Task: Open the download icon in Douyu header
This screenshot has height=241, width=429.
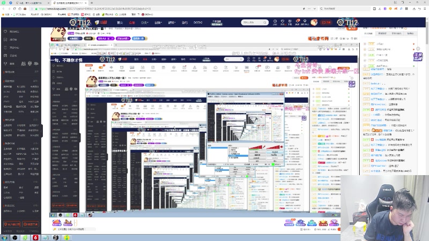Action: (x=290, y=22)
